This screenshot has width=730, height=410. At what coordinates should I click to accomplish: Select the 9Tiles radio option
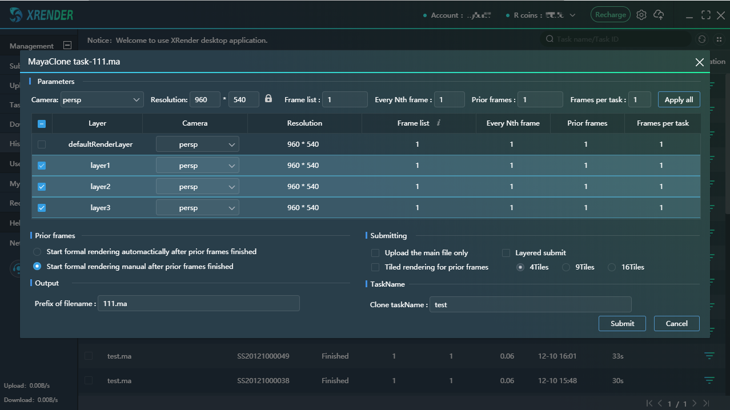point(566,267)
